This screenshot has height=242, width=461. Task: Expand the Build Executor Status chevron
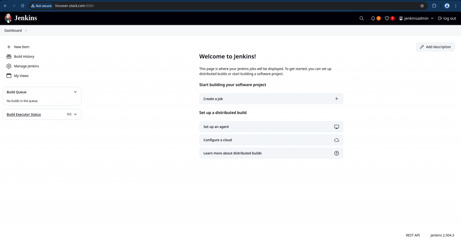coord(75,114)
